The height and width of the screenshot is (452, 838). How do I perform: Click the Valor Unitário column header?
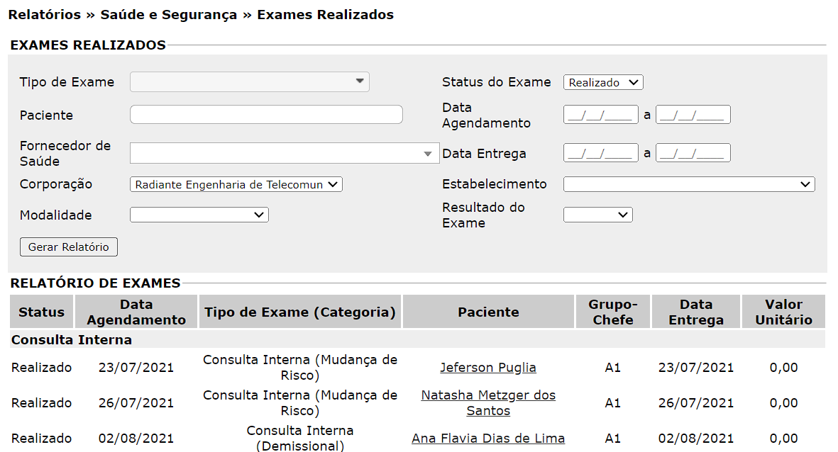pyautogui.click(x=783, y=312)
